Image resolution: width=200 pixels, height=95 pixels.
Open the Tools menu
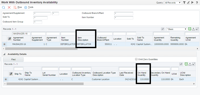tap(31, 7)
